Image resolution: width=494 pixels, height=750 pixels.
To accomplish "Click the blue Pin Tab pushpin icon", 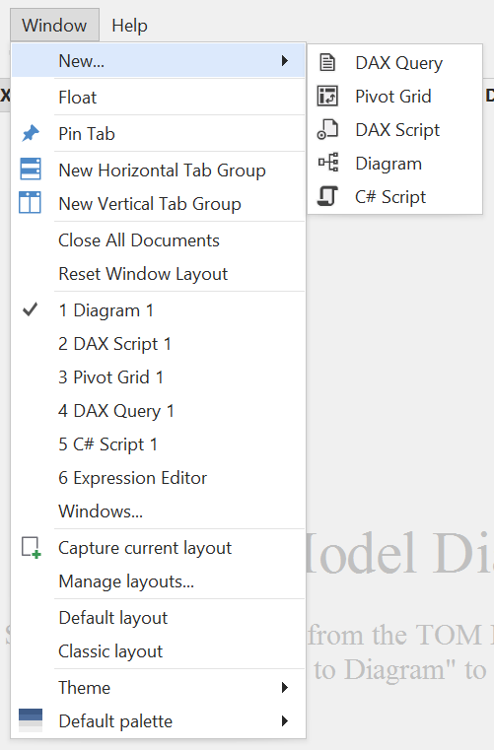I will click(x=31, y=133).
